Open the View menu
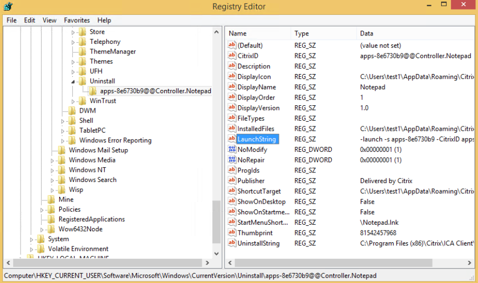This screenshot has width=478, height=283. (50, 20)
